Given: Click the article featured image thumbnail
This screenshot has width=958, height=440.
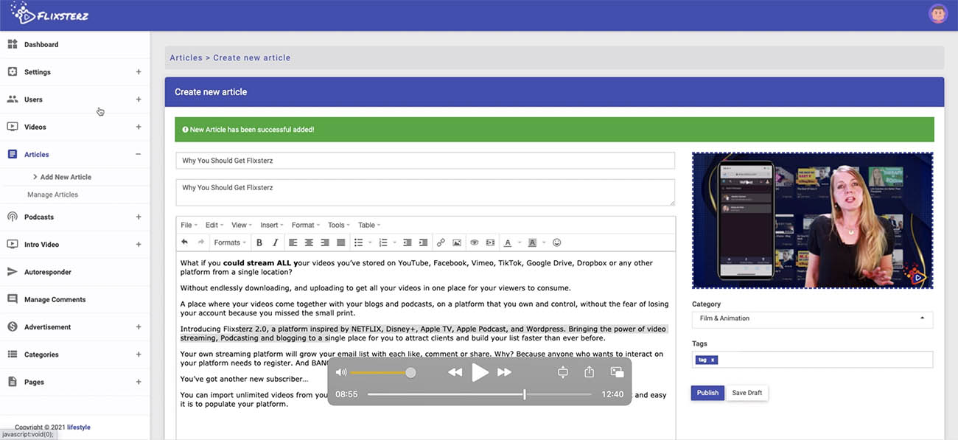Looking at the screenshot, I should pos(812,220).
